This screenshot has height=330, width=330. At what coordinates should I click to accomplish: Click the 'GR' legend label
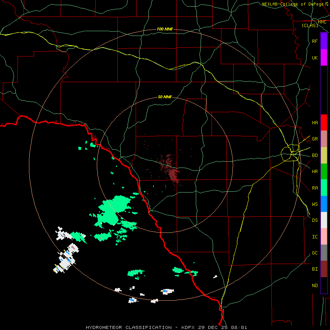pos(315,139)
